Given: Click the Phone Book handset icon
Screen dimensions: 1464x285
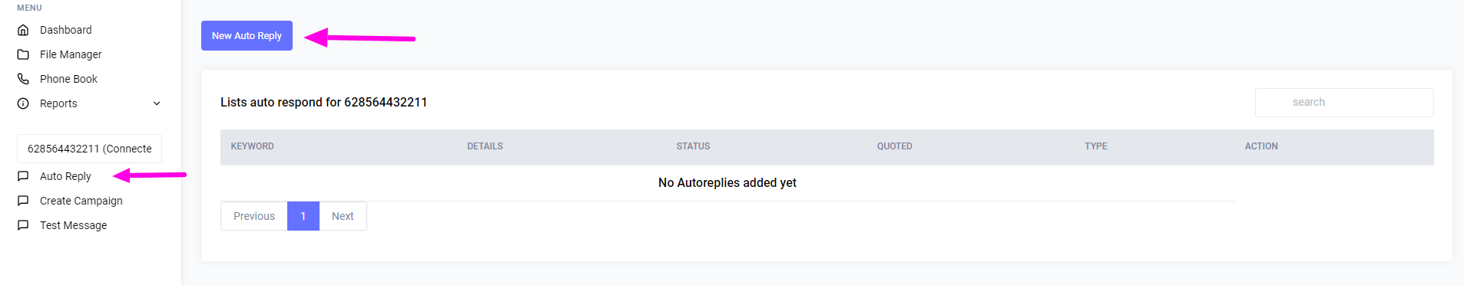Looking at the screenshot, I should pos(23,79).
